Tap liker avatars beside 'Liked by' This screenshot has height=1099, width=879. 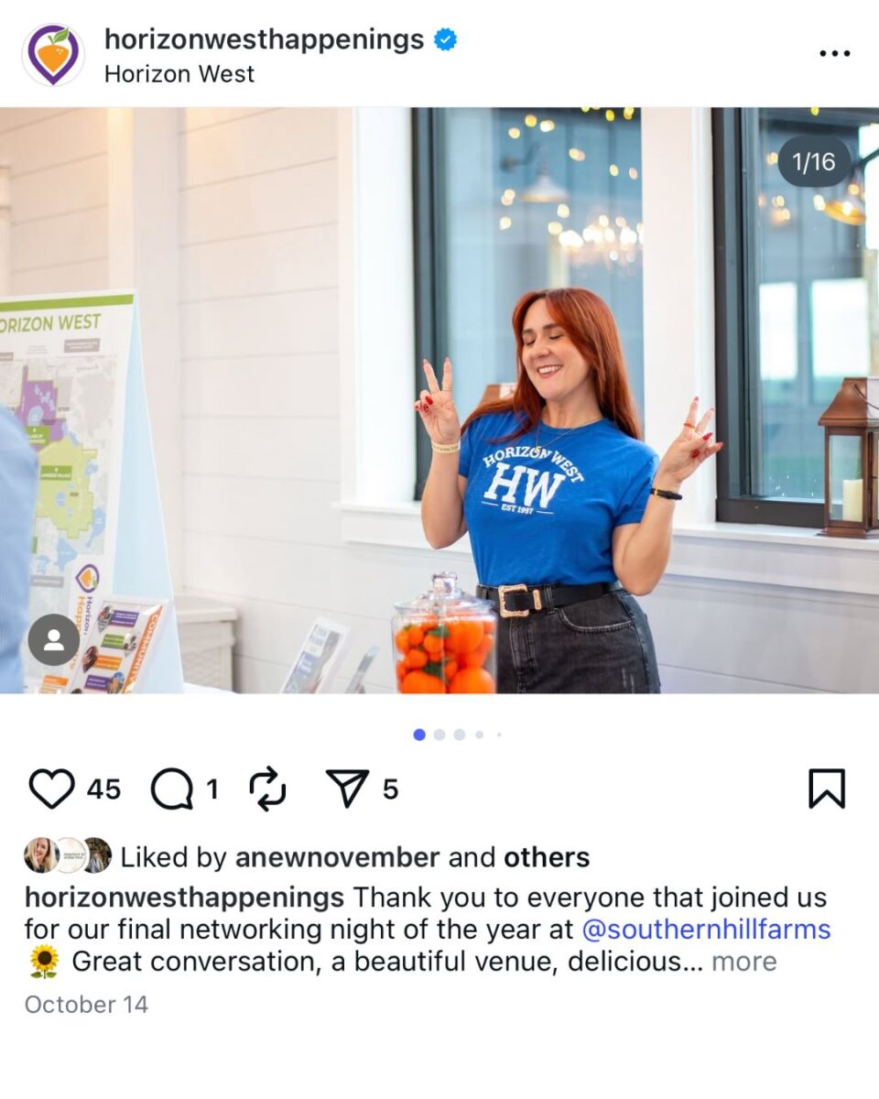coord(68,855)
